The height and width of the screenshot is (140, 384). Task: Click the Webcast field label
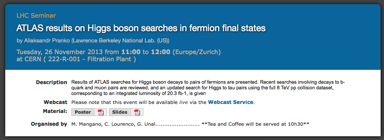[55, 102]
